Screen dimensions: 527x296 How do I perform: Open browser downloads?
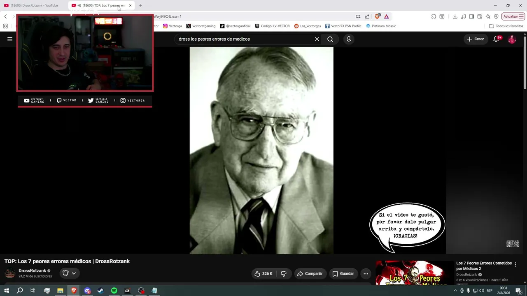click(455, 16)
